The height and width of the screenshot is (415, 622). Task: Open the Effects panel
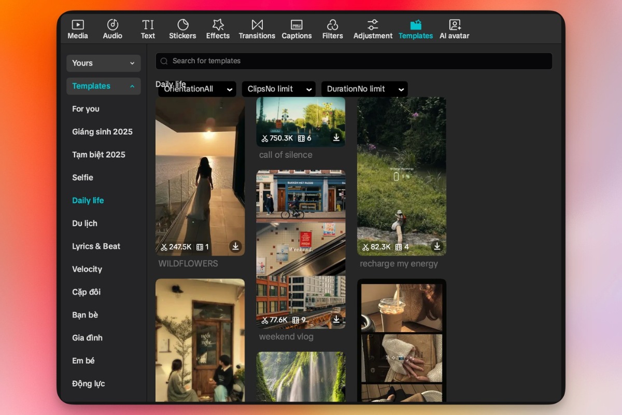218,28
